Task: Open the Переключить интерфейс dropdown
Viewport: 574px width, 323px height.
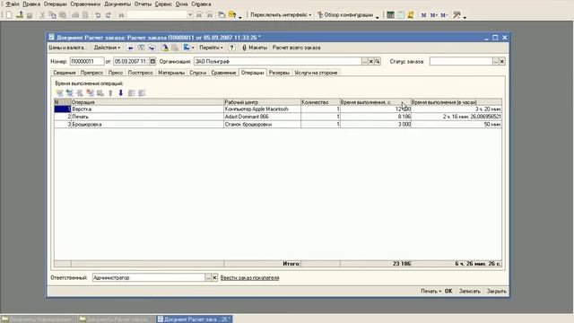Action: [x=281, y=15]
